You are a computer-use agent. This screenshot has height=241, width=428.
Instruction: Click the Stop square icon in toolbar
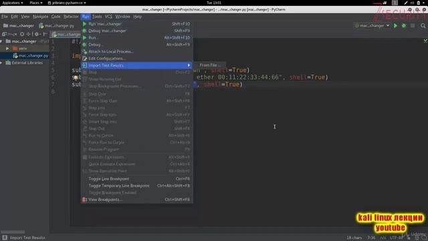[x=413, y=25]
